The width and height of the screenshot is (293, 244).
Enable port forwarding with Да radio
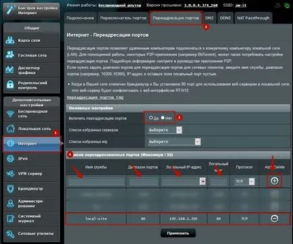151,118
